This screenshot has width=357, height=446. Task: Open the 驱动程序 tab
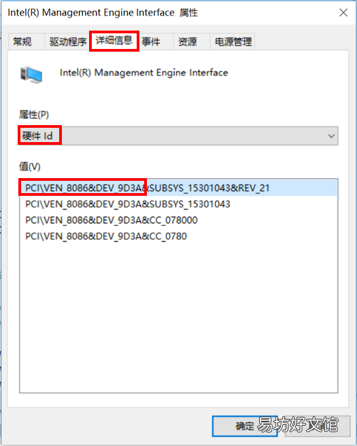(68, 42)
